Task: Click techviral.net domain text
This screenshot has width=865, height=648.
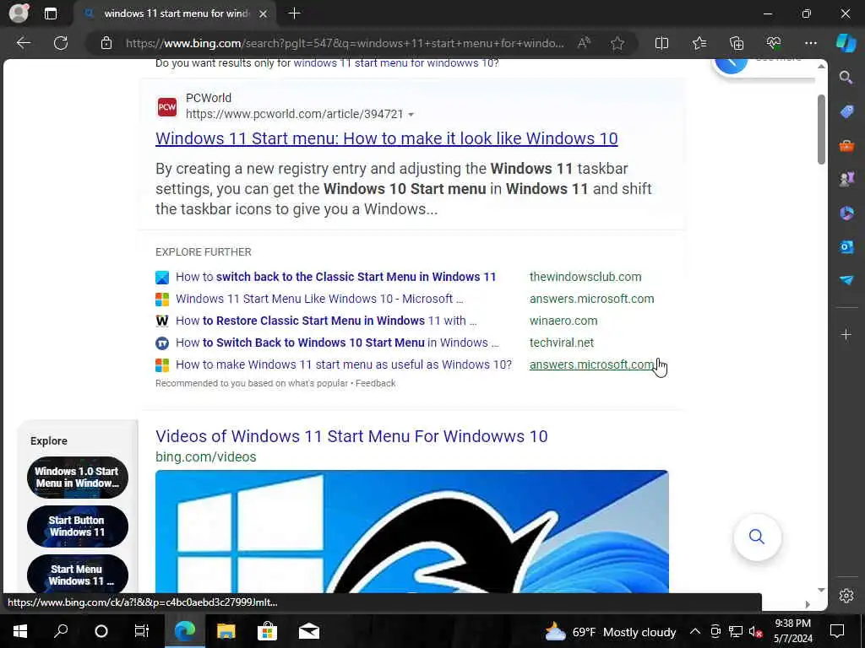Action: coord(562,343)
